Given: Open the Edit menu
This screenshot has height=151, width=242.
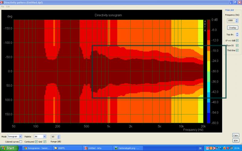Looking at the screenshot, I should tap(8, 6).
